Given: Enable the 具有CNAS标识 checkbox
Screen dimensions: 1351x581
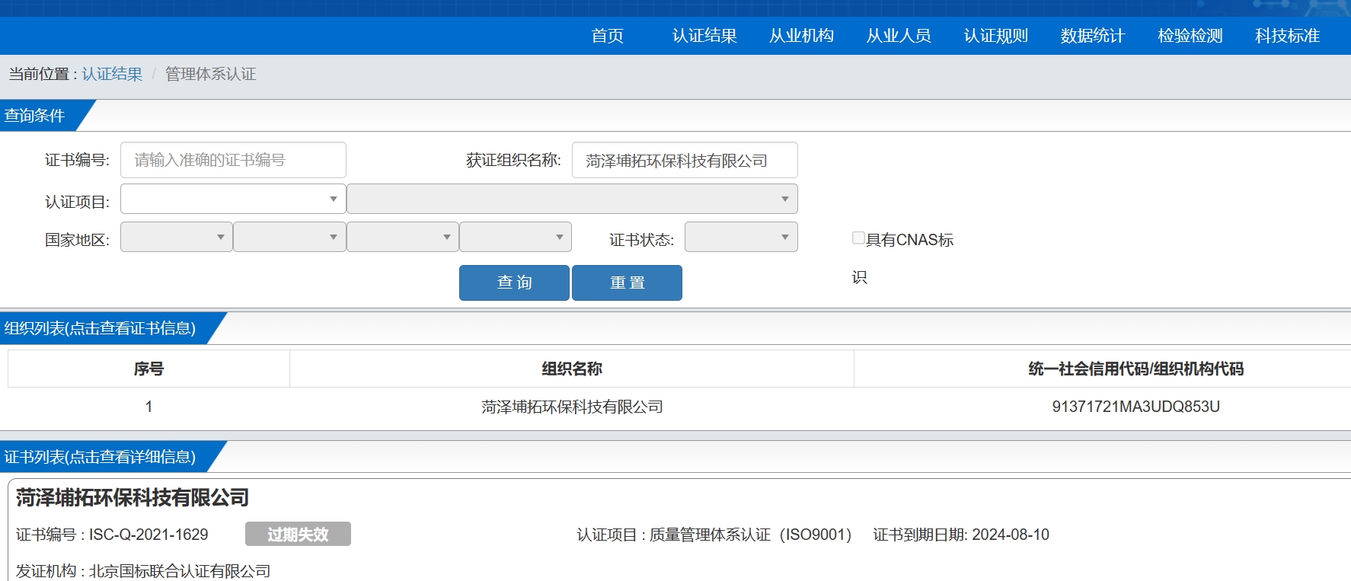Looking at the screenshot, I should (x=858, y=238).
